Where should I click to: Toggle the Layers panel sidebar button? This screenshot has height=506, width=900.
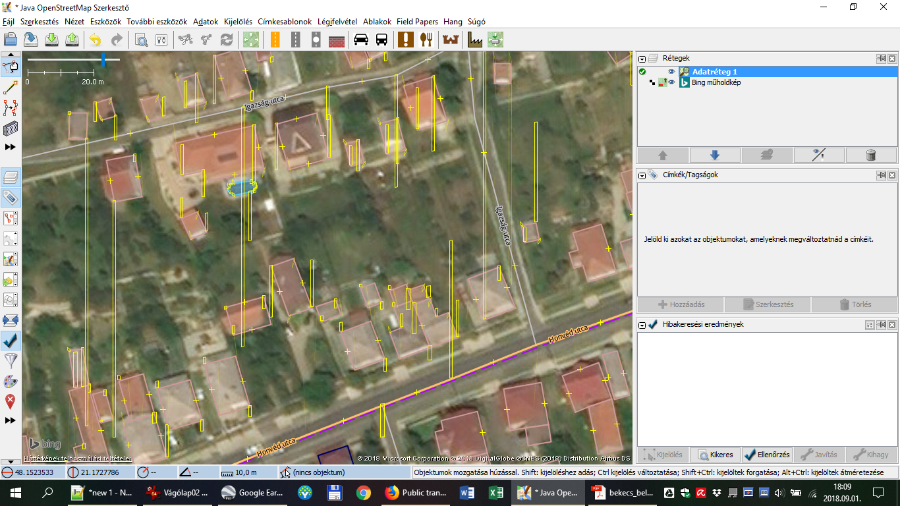click(x=11, y=177)
